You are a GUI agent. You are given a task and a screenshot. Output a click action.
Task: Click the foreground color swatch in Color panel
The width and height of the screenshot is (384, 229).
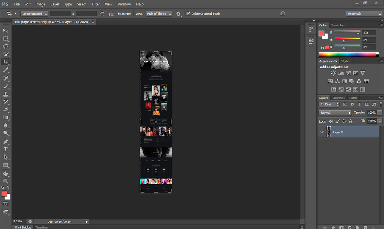(322, 33)
